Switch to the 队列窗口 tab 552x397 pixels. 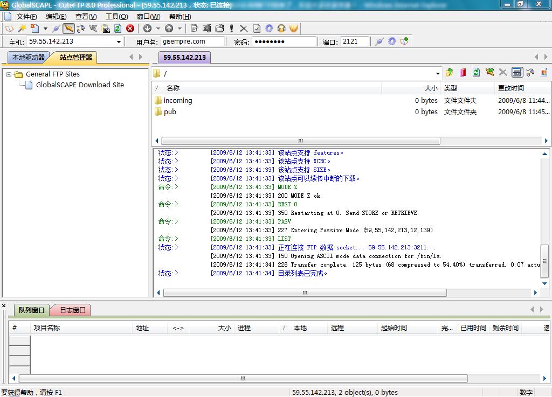click(x=32, y=310)
